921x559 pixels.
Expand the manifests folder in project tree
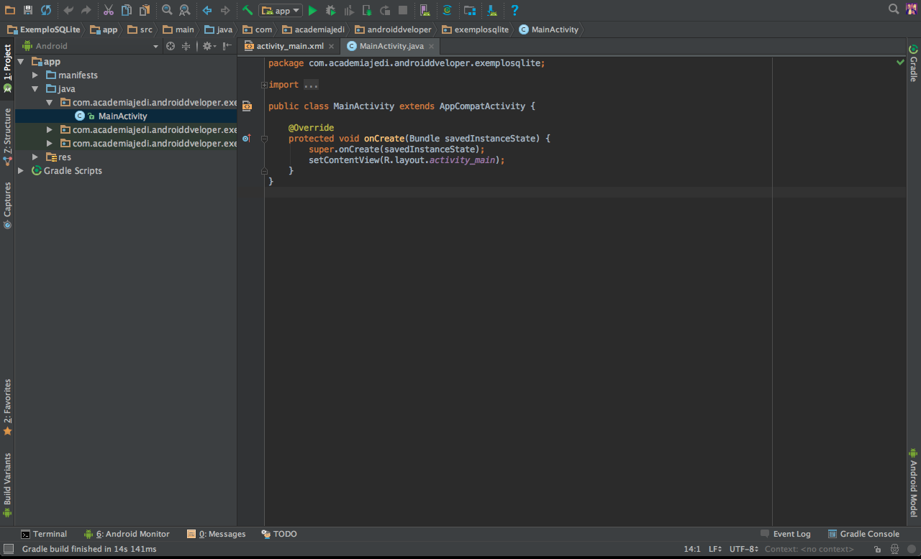click(35, 75)
